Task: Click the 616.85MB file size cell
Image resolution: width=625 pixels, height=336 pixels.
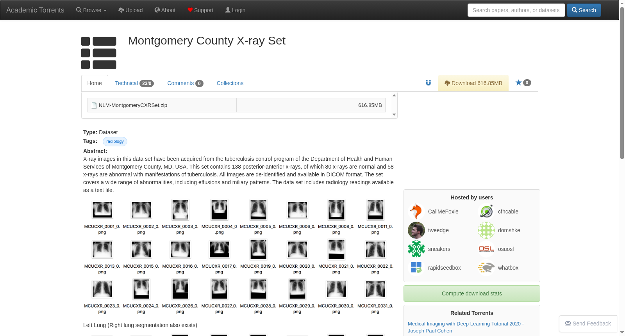Action: (x=311, y=105)
